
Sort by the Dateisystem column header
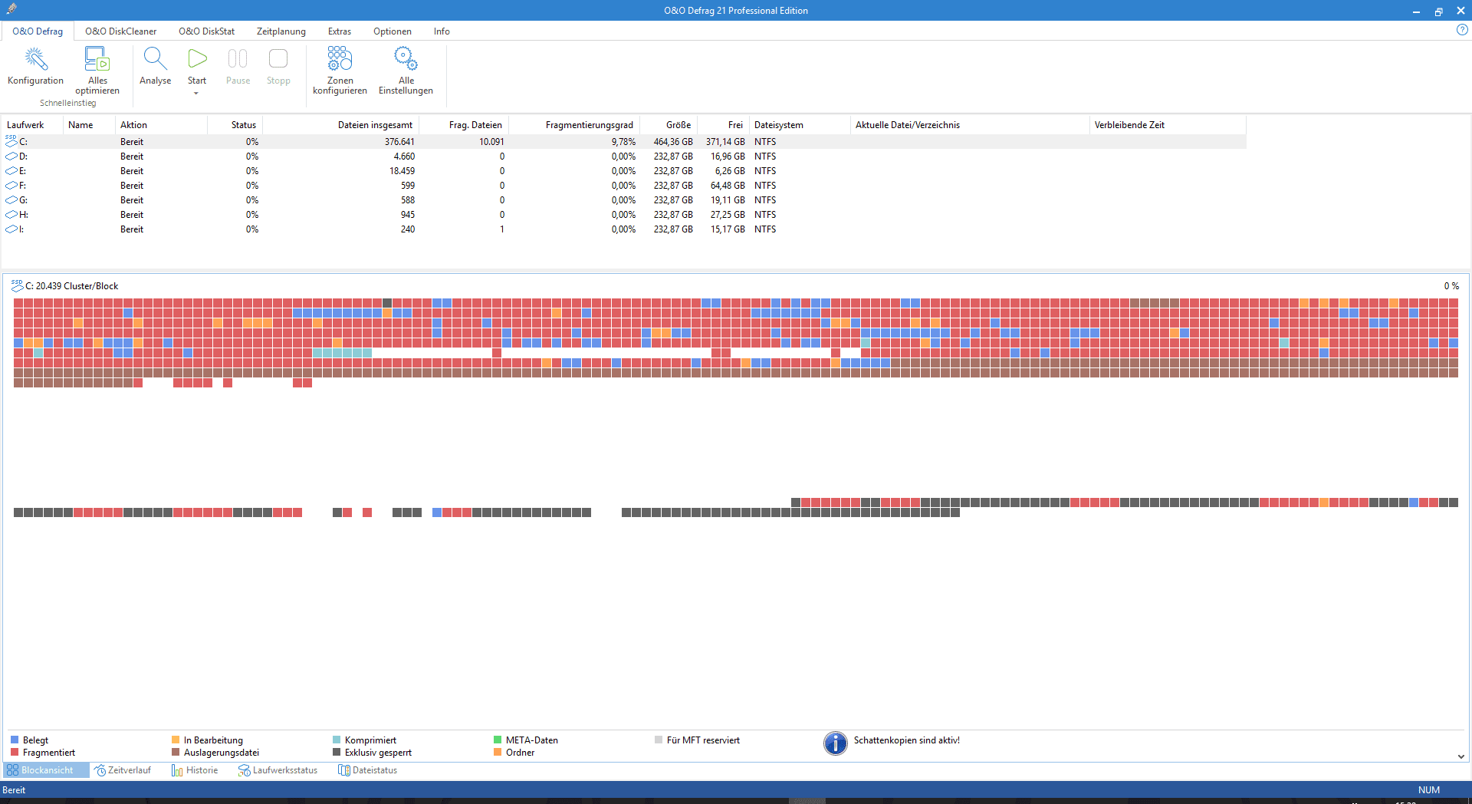click(800, 125)
